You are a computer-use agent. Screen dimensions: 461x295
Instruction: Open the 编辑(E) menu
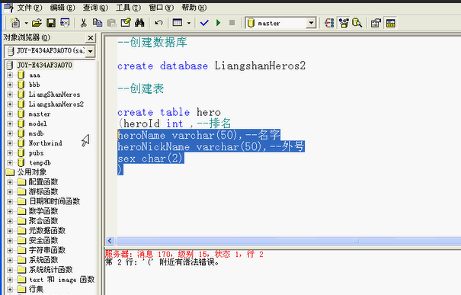(62, 8)
